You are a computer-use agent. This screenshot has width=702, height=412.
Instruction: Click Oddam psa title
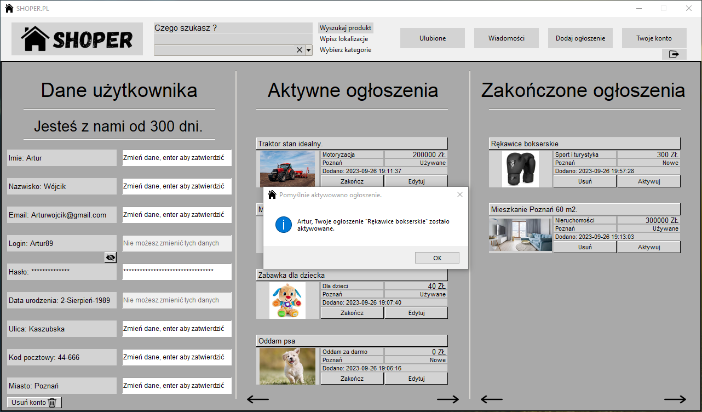pyautogui.click(x=352, y=341)
